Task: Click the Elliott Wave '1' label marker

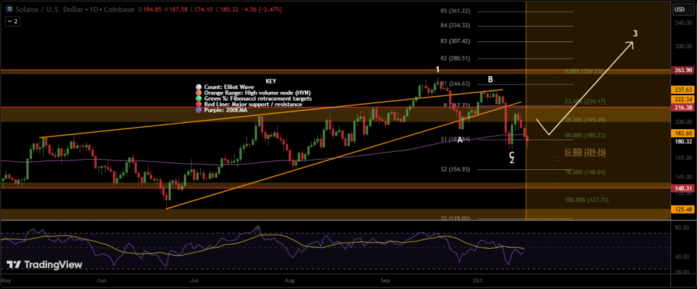Action: pyautogui.click(x=438, y=69)
